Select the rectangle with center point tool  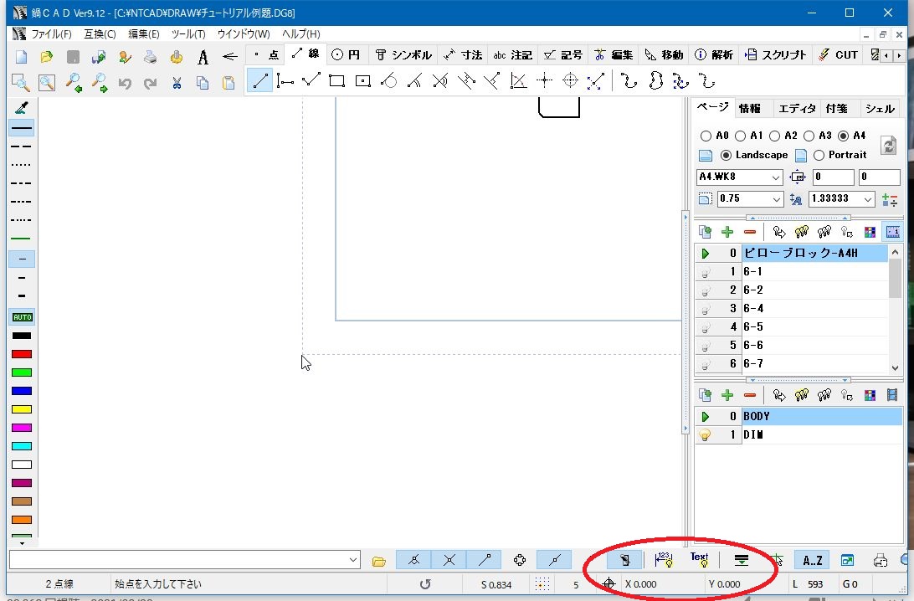[x=363, y=80]
